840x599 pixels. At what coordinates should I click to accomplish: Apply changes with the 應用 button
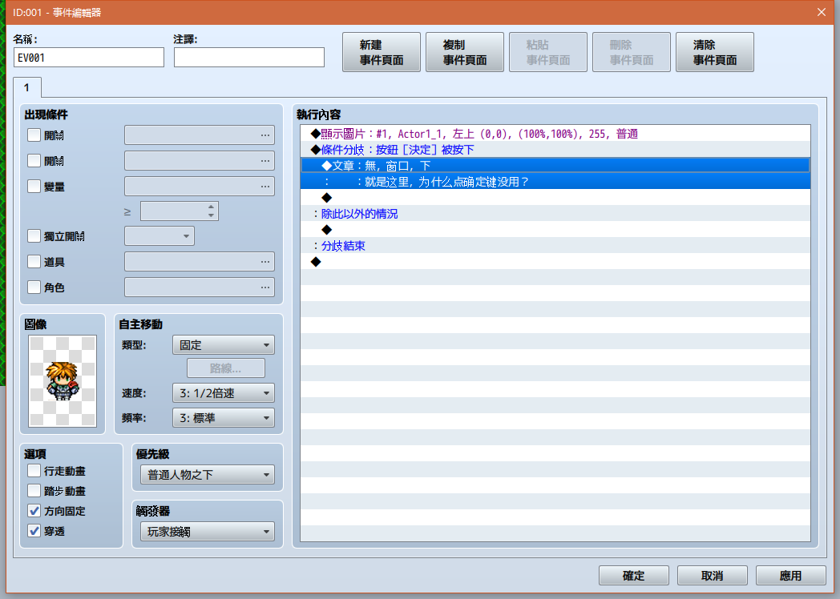pos(791,576)
